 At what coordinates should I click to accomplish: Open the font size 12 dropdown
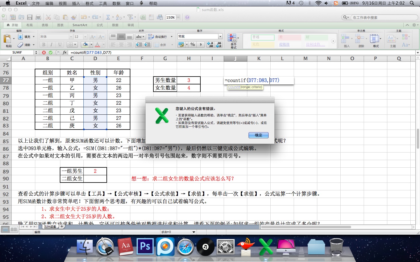pos(85,37)
